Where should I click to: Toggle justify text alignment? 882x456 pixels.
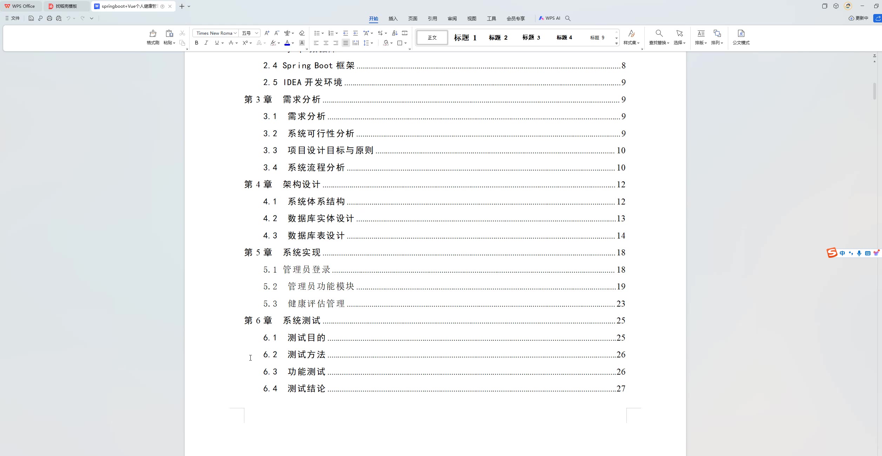(x=345, y=43)
